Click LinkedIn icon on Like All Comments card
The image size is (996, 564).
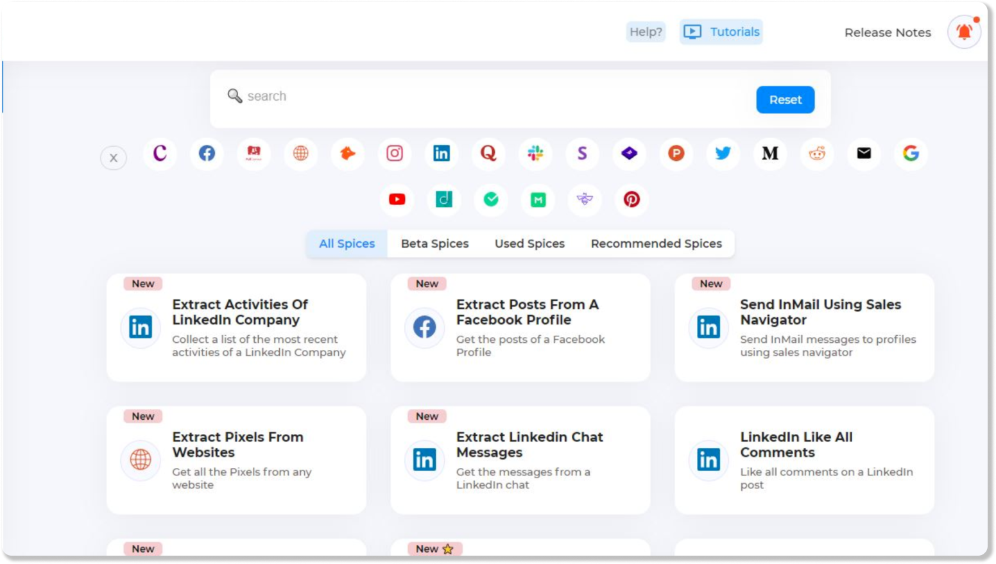[708, 460]
